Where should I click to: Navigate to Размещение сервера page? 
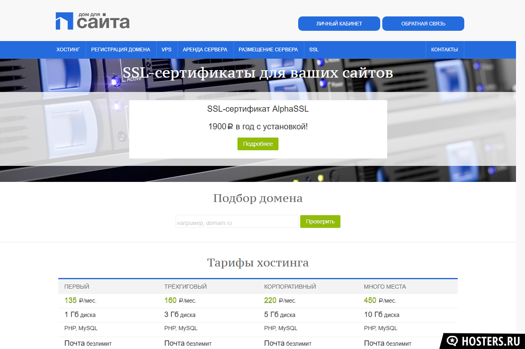(268, 50)
